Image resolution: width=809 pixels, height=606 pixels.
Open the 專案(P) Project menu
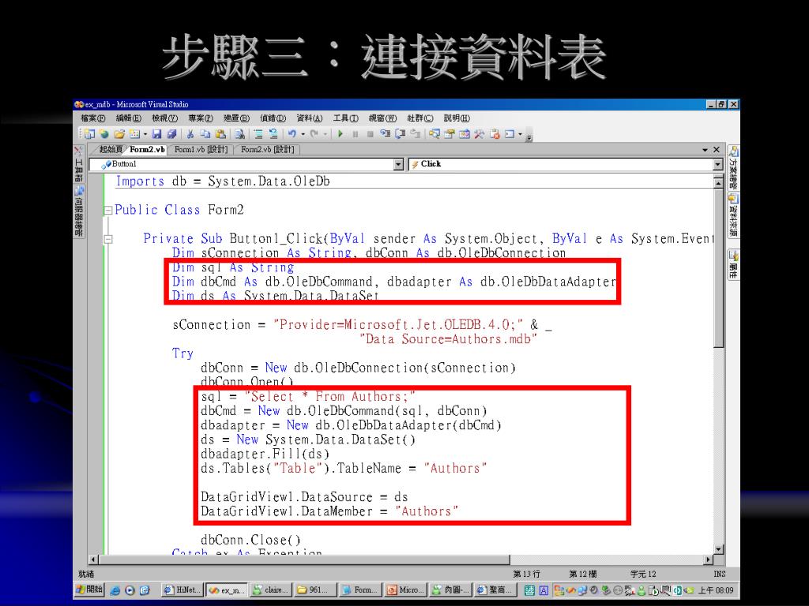pyautogui.click(x=200, y=118)
